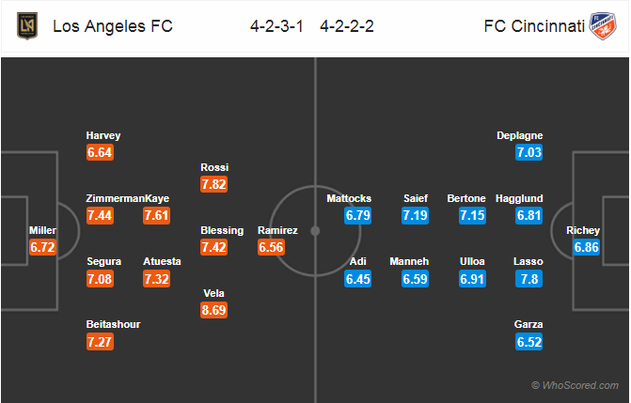631x403 pixels.
Task: Click Richey's 6.86 goalkeeper rating badge
Action: 586,247
